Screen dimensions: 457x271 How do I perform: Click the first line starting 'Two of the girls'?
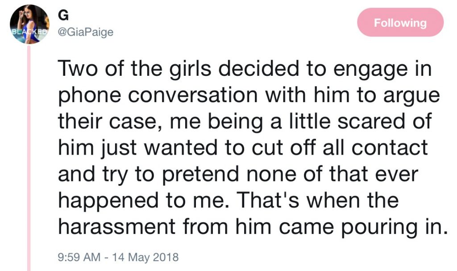[245, 70]
